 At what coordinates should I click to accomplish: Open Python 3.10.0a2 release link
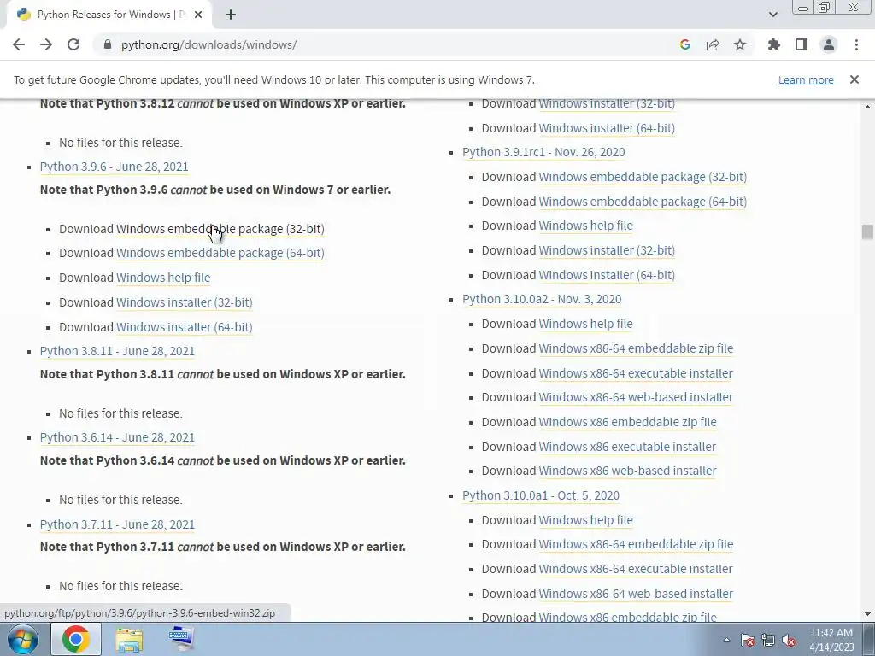[x=542, y=299]
